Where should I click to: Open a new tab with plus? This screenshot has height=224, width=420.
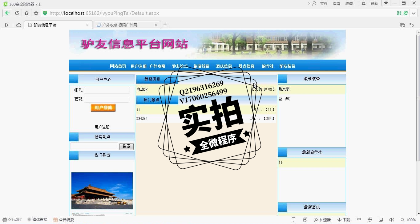(165, 25)
